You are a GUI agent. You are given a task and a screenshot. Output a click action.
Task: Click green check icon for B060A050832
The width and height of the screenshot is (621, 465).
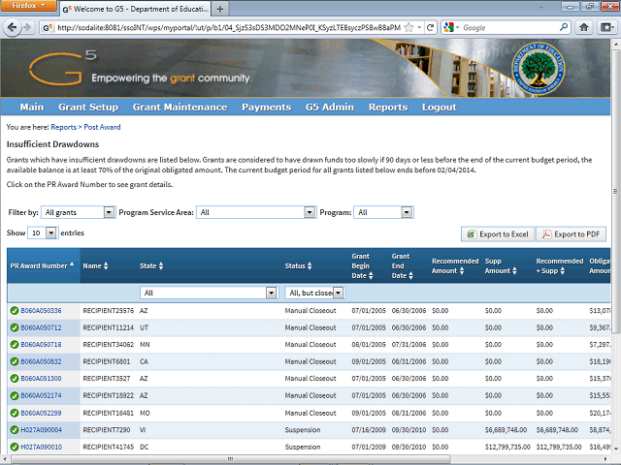[15, 361]
